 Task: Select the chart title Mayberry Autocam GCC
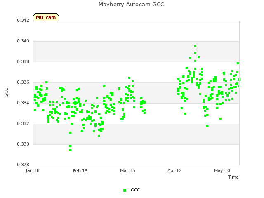131,5
